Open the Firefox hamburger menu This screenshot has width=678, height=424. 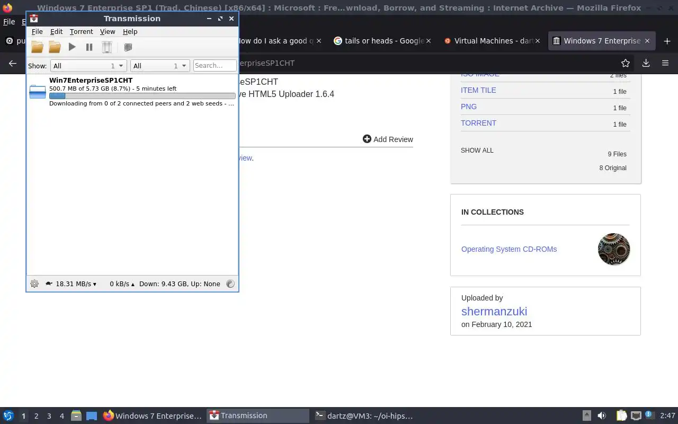665,63
